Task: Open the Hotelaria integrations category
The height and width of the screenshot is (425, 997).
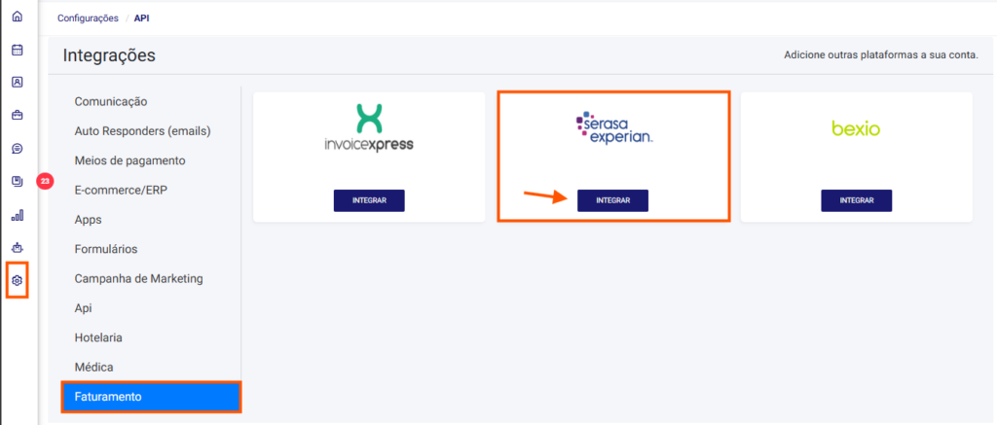Action: (x=98, y=337)
